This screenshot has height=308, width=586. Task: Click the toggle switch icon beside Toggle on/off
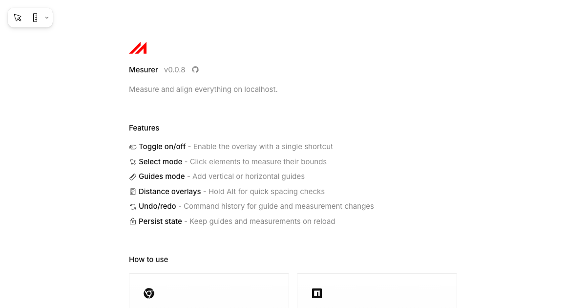click(133, 147)
